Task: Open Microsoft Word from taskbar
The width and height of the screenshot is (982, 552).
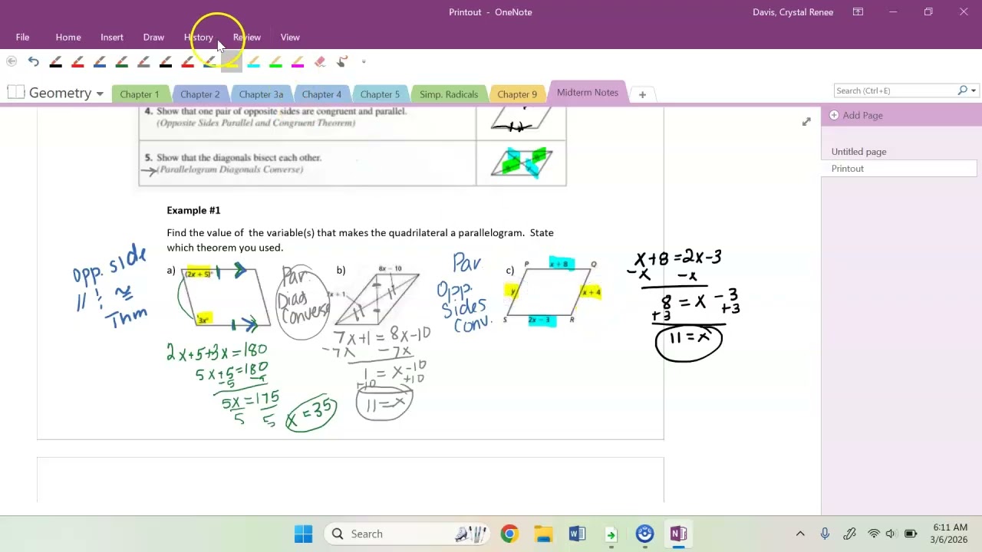Action: click(x=577, y=534)
